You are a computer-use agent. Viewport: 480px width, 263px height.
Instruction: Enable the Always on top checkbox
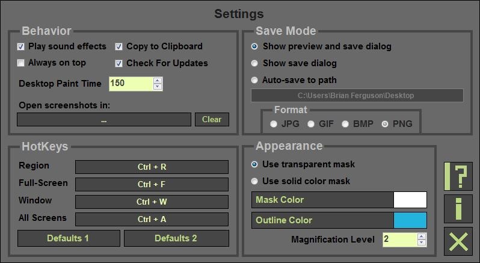point(21,63)
